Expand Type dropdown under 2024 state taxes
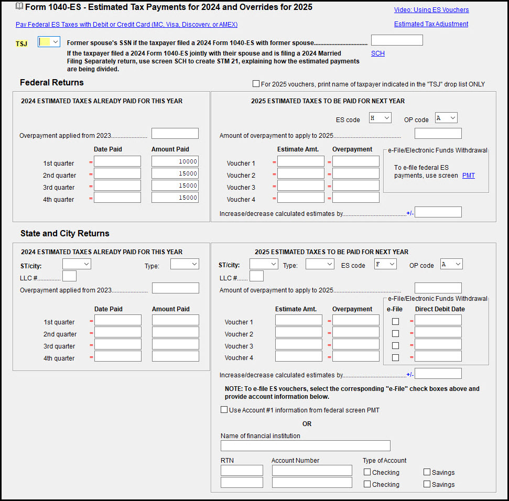The image size is (509, 501). pyautogui.click(x=185, y=264)
